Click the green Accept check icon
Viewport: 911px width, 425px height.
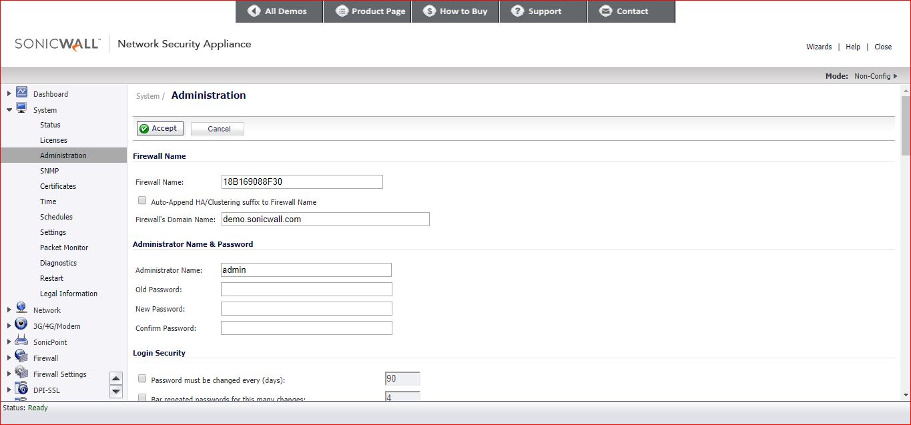[x=143, y=128]
